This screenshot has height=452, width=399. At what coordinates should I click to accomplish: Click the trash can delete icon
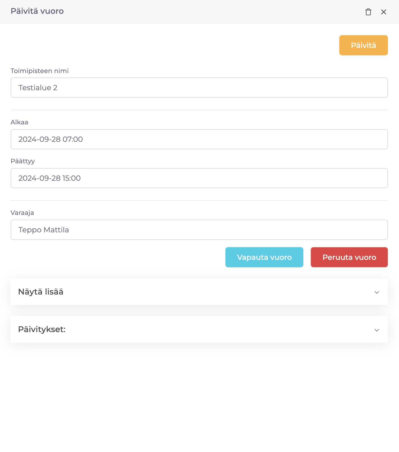coord(368,12)
